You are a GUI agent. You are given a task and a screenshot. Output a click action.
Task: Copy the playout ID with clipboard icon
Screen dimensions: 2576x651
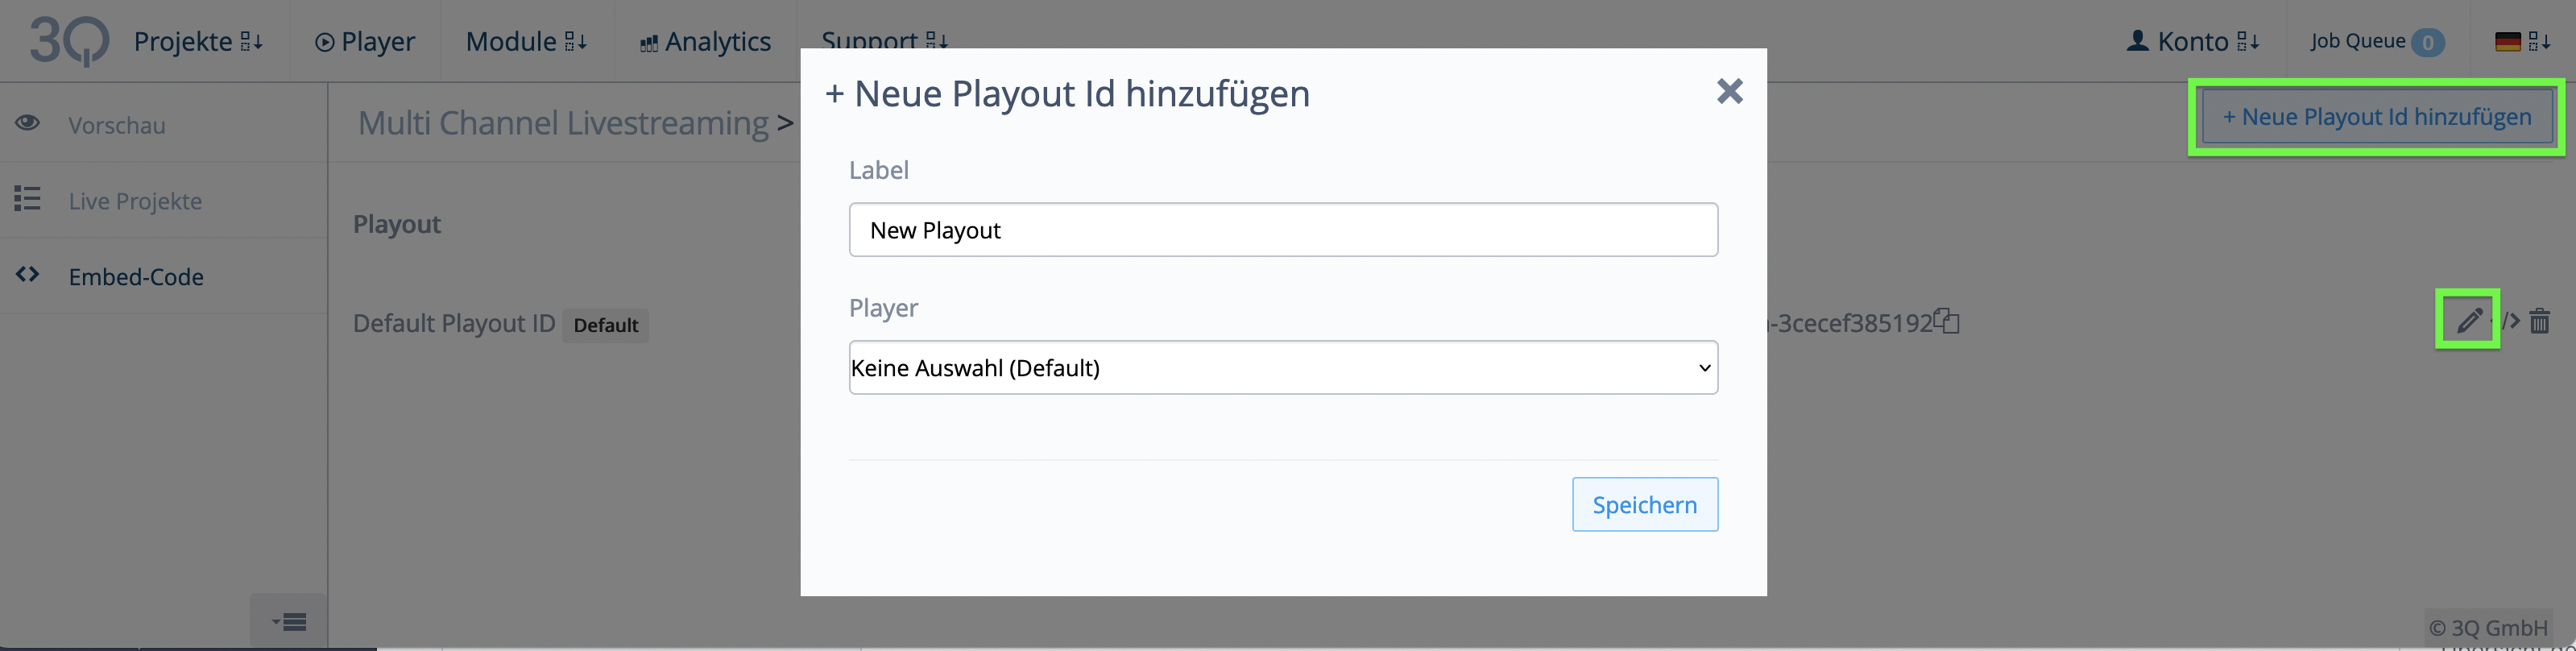pyautogui.click(x=1946, y=321)
